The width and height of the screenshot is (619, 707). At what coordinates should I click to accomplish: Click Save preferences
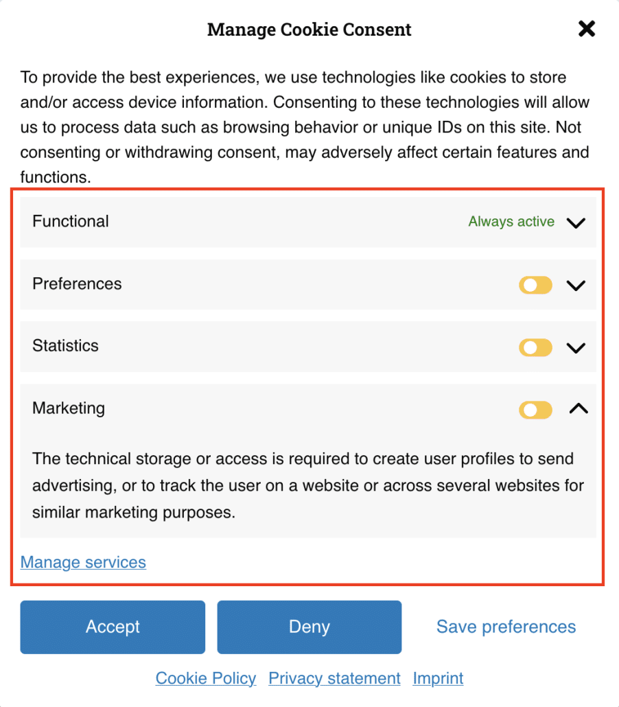[x=506, y=627]
